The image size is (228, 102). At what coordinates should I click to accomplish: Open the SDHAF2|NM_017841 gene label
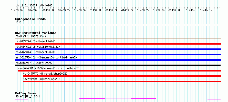pos(28,96)
